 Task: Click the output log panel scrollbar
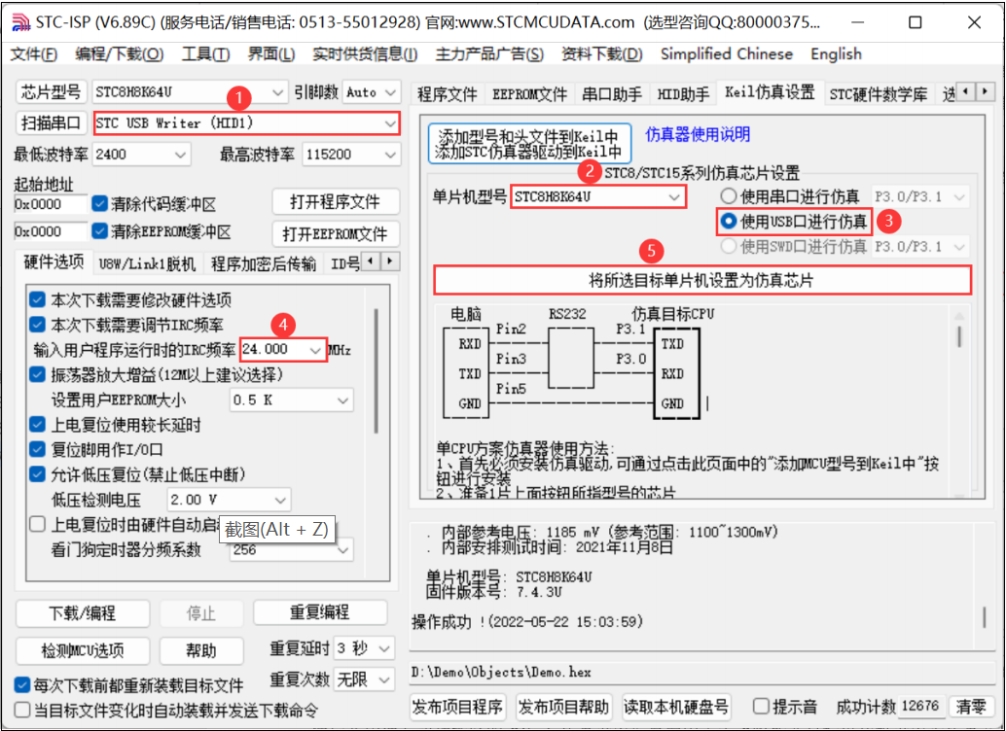tap(985, 617)
